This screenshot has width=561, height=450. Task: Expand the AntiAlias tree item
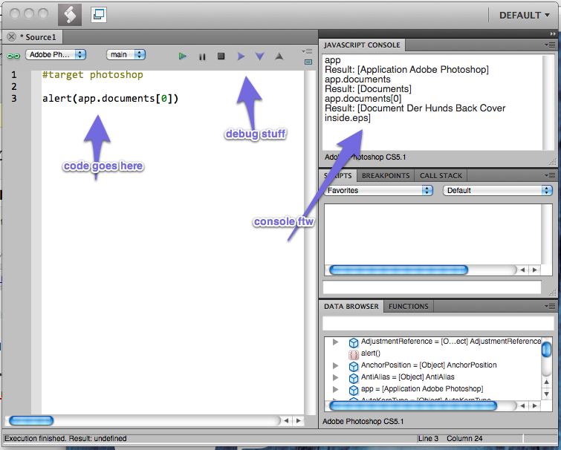point(335,377)
